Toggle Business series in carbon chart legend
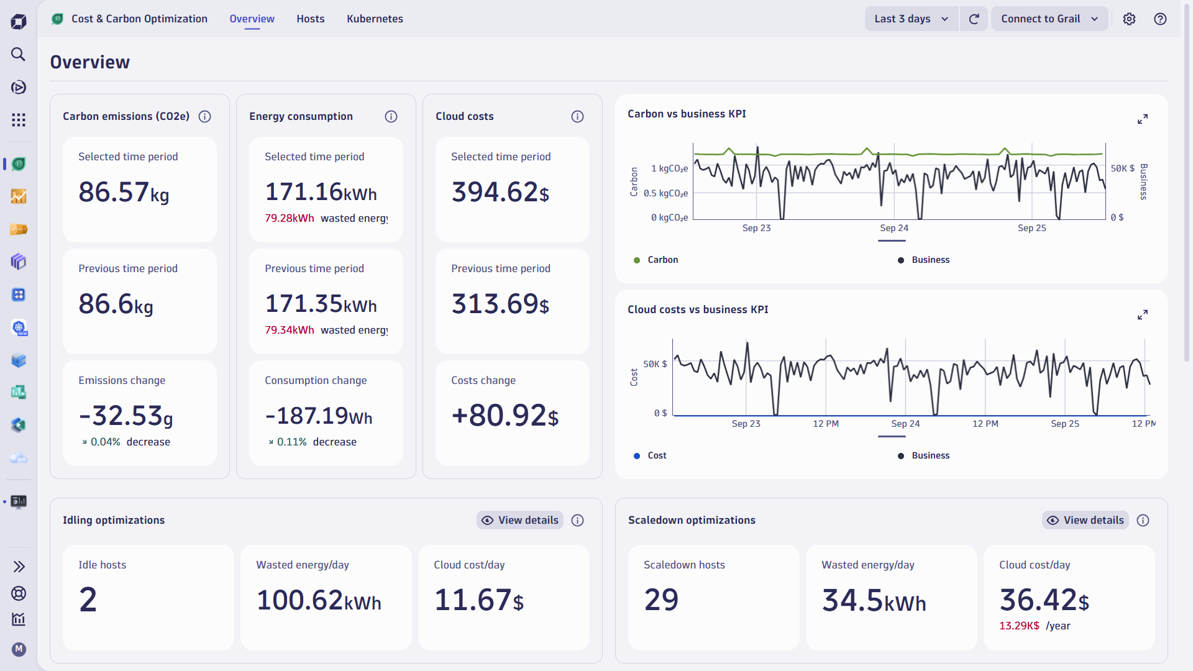Image resolution: width=1193 pixels, height=671 pixels. [x=923, y=260]
